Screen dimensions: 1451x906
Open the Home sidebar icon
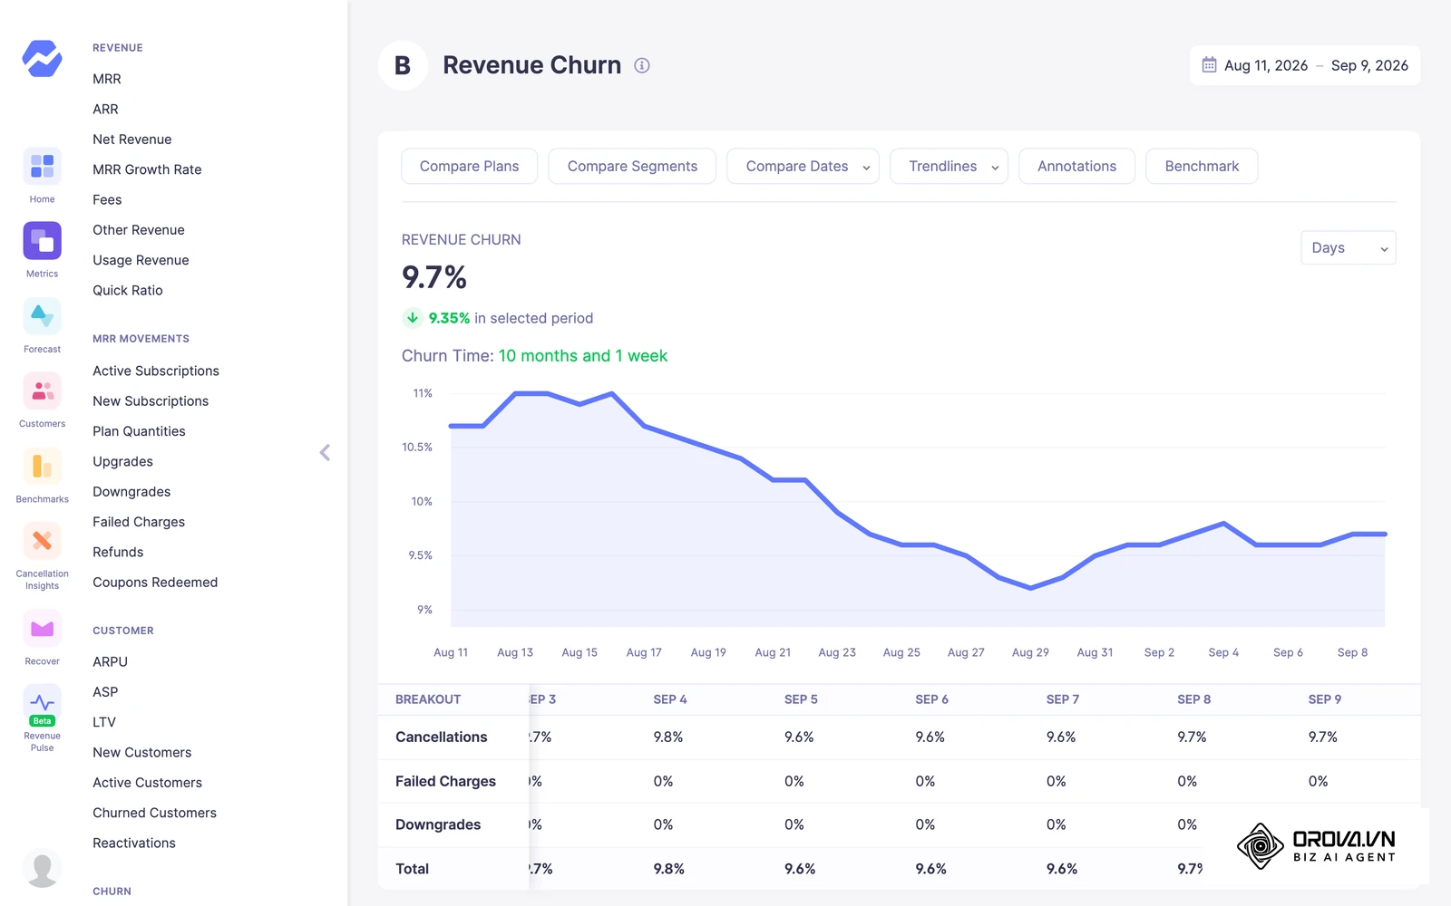tap(42, 167)
